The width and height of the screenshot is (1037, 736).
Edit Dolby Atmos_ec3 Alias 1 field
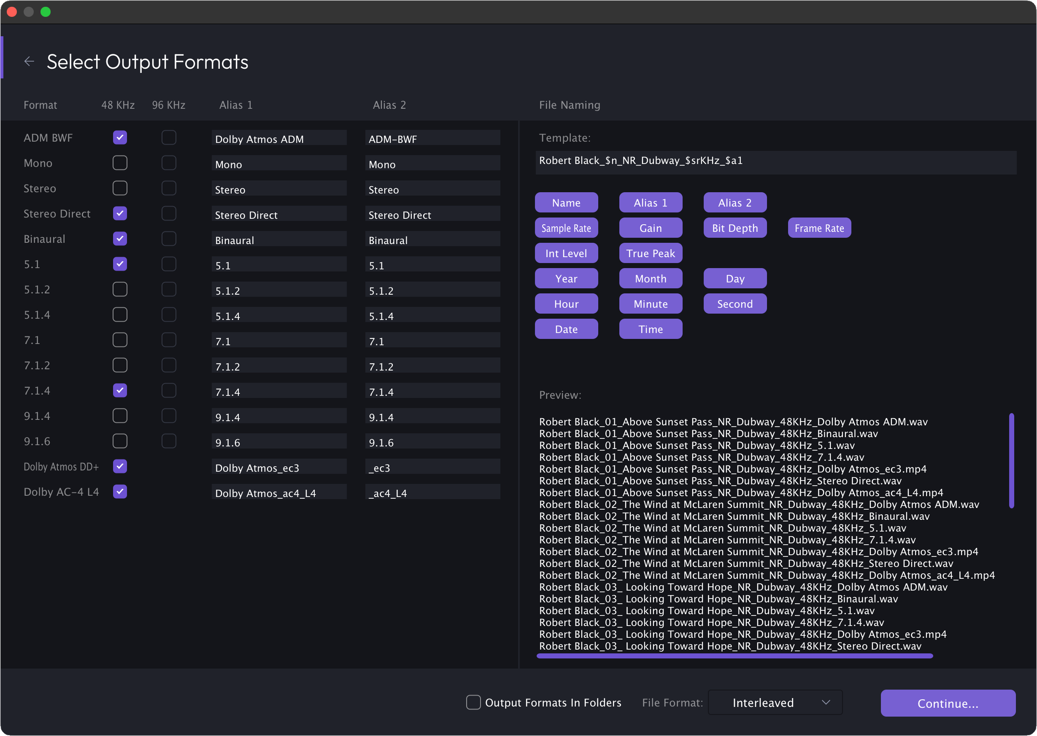pos(279,467)
